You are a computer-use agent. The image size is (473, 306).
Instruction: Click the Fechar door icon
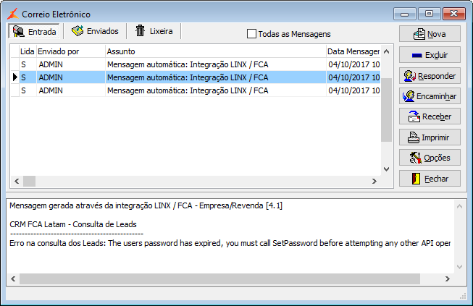[x=417, y=179]
